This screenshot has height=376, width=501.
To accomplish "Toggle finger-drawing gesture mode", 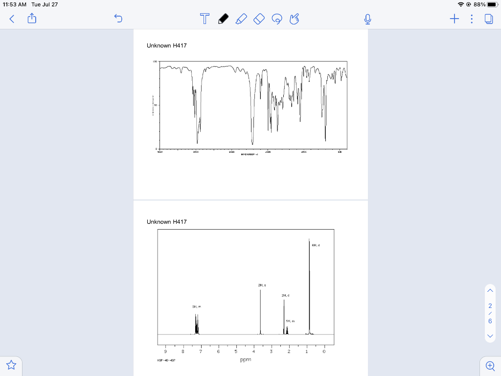I will tap(295, 19).
